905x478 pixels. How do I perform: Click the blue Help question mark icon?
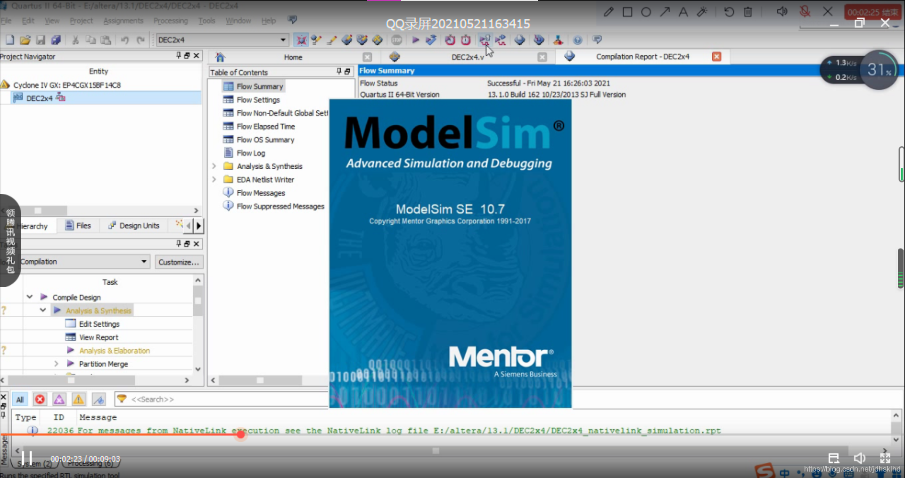point(577,40)
